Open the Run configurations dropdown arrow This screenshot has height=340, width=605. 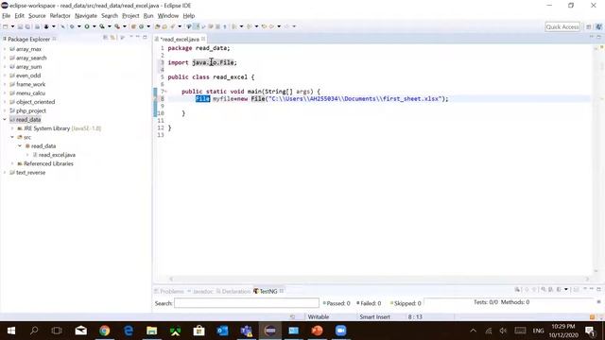pyautogui.click(x=95, y=26)
